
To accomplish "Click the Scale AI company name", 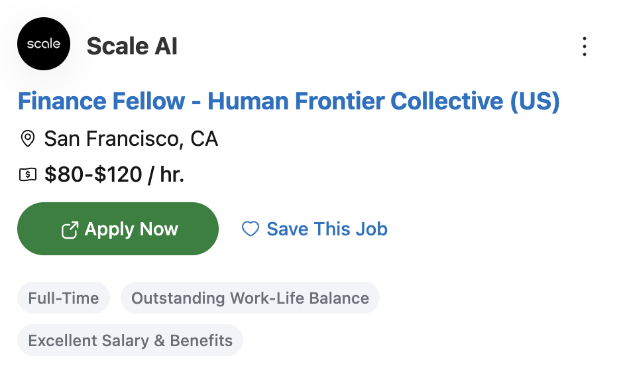I will click(132, 46).
